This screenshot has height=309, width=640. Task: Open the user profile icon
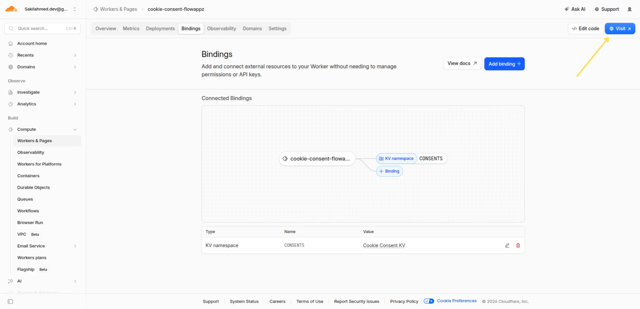pos(629,9)
